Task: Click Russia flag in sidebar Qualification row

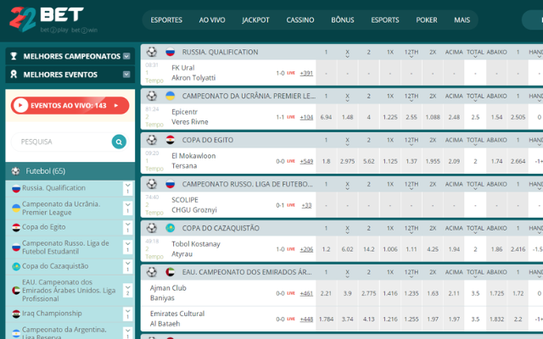Action: (x=16, y=188)
